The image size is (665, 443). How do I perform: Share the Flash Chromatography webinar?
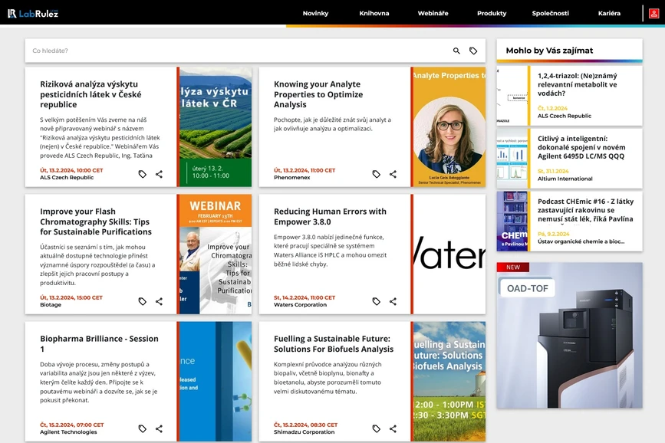159,301
